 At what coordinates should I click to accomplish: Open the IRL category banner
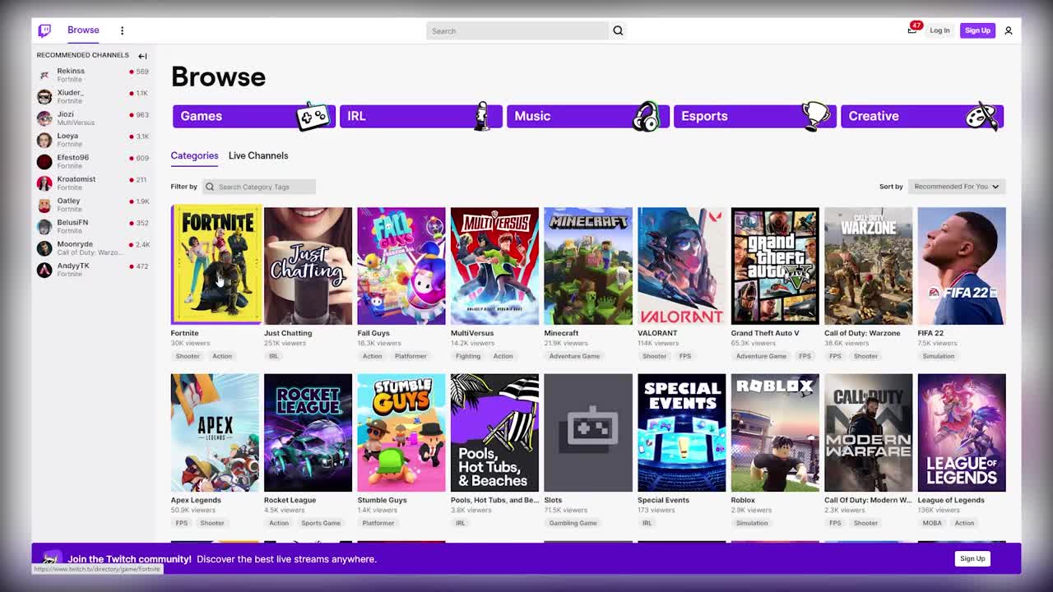click(x=420, y=116)
